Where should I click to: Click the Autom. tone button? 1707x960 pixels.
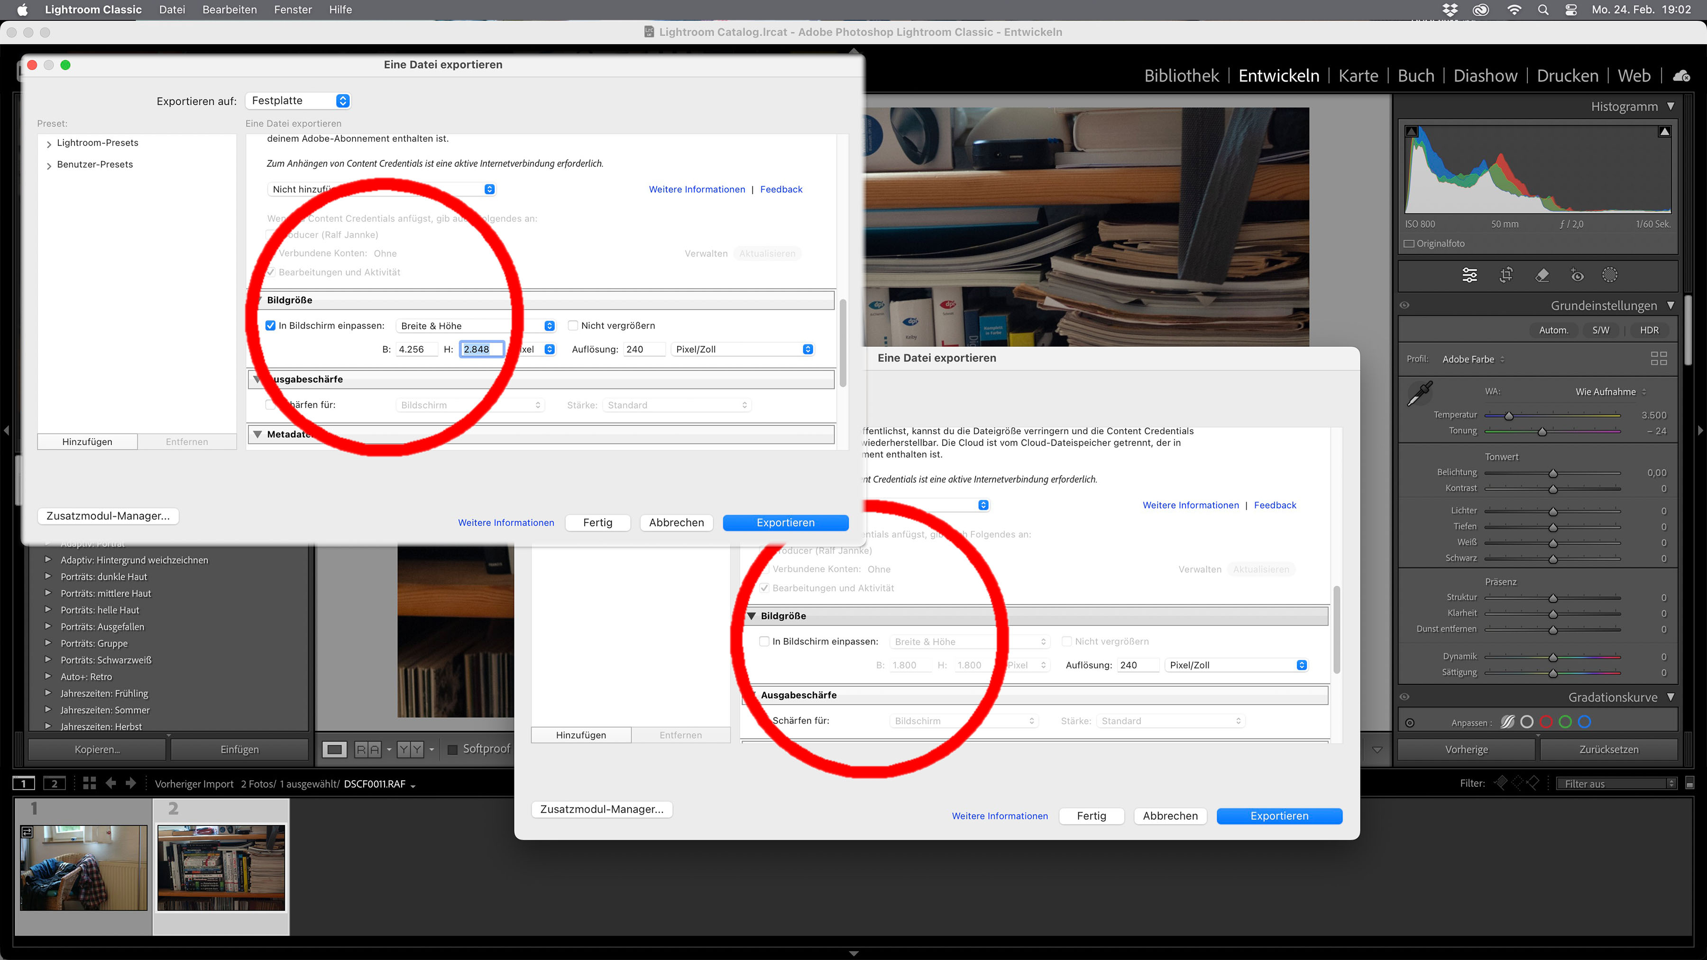click(1553, 330)
